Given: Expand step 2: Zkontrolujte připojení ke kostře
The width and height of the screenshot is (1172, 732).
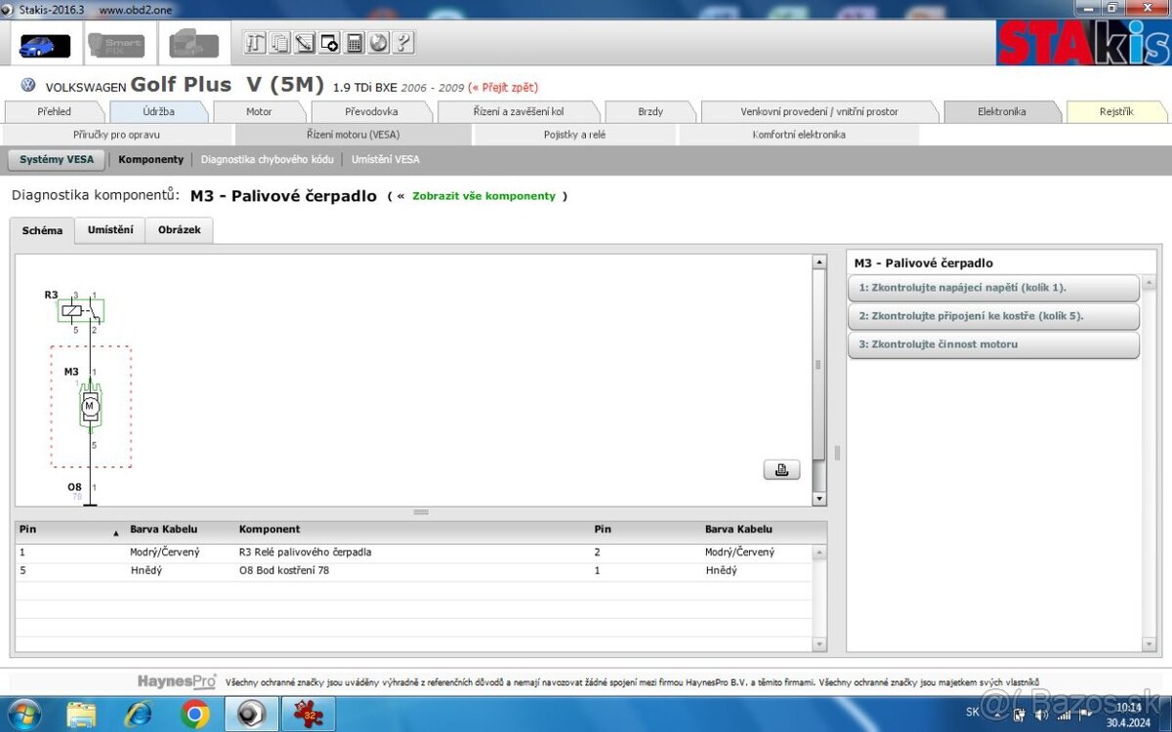Looking at the screenshot, I should 992,316.
